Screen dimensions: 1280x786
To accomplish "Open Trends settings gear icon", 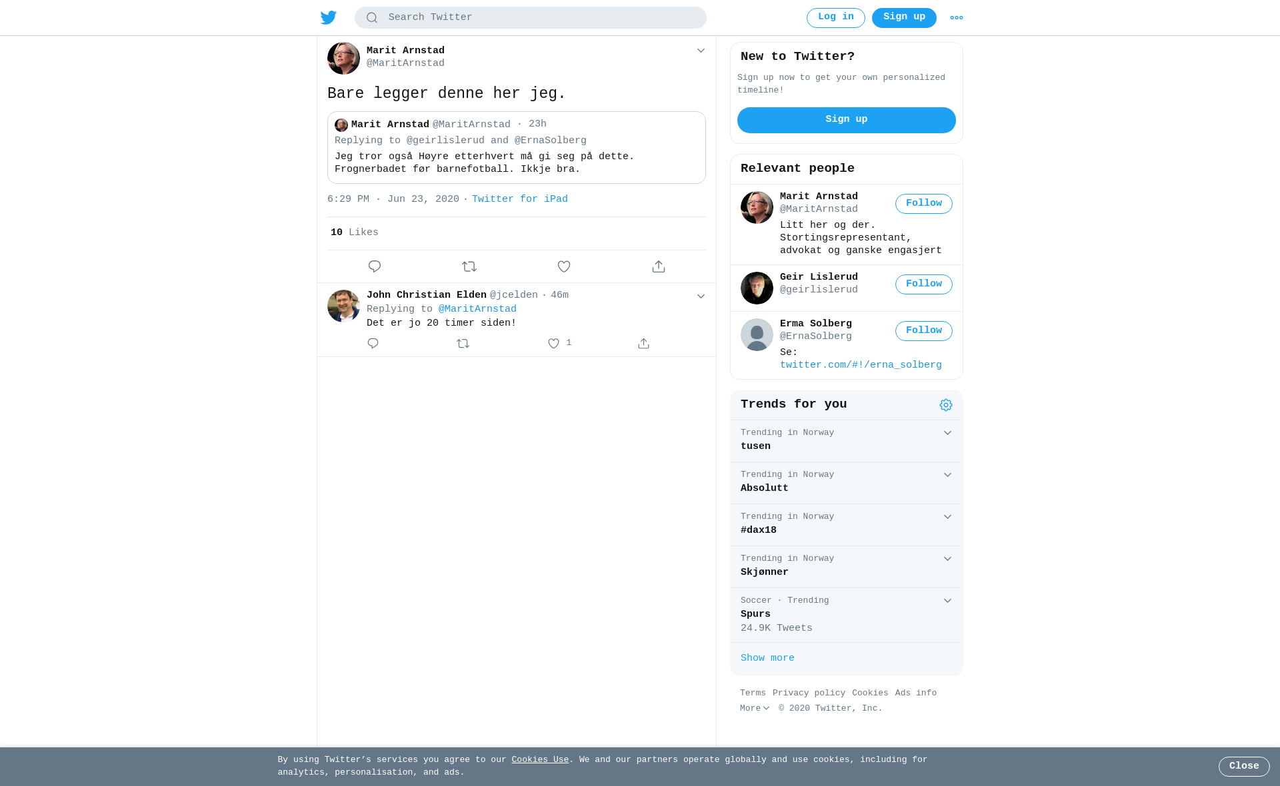I will point(946,405).
